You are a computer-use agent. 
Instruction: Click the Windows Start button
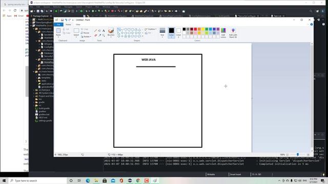coord(4,180)
